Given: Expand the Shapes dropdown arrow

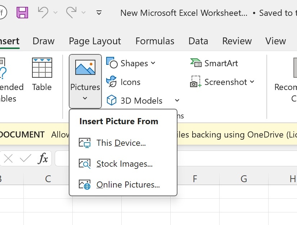Looking at the screenshot, I should [x=153, y=63].
